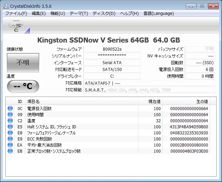222x182 pixels.
Task: Select the ECC 失敗回数 attribute name
Action: click(x=40, y=139)
